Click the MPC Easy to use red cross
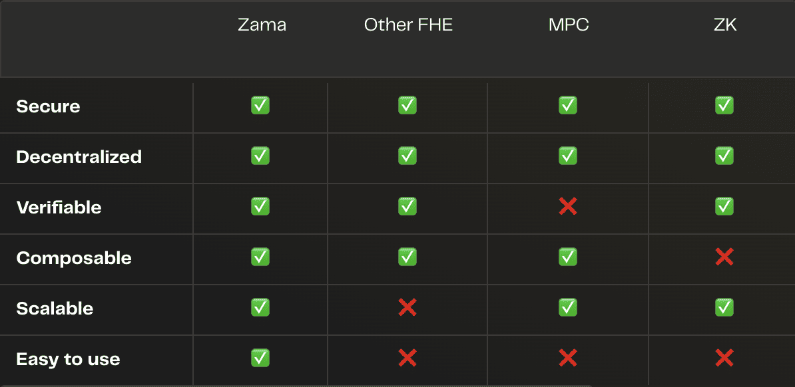Image resolution: width=795 pixels, height=387 pixels. [568, 358]
